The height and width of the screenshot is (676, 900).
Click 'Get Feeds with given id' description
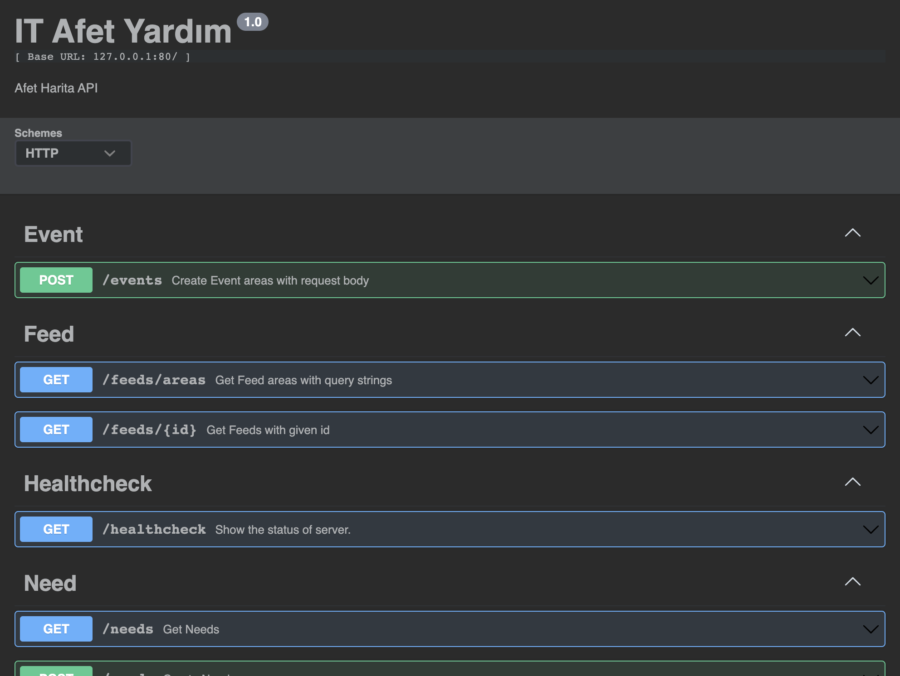pyautogui.click(x=268, y=430)
